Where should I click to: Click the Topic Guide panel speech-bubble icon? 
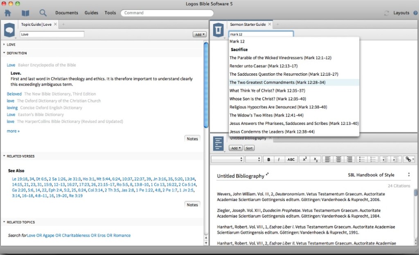coord(9,30)
